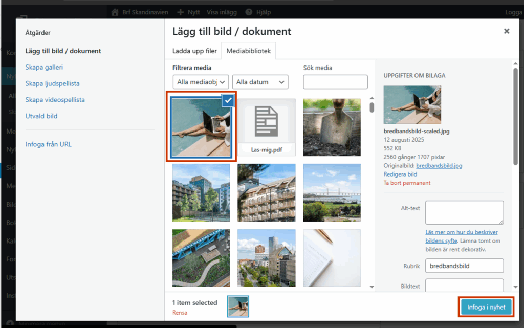Choose Skapa videospellista in the sidebar

point(55,100)
